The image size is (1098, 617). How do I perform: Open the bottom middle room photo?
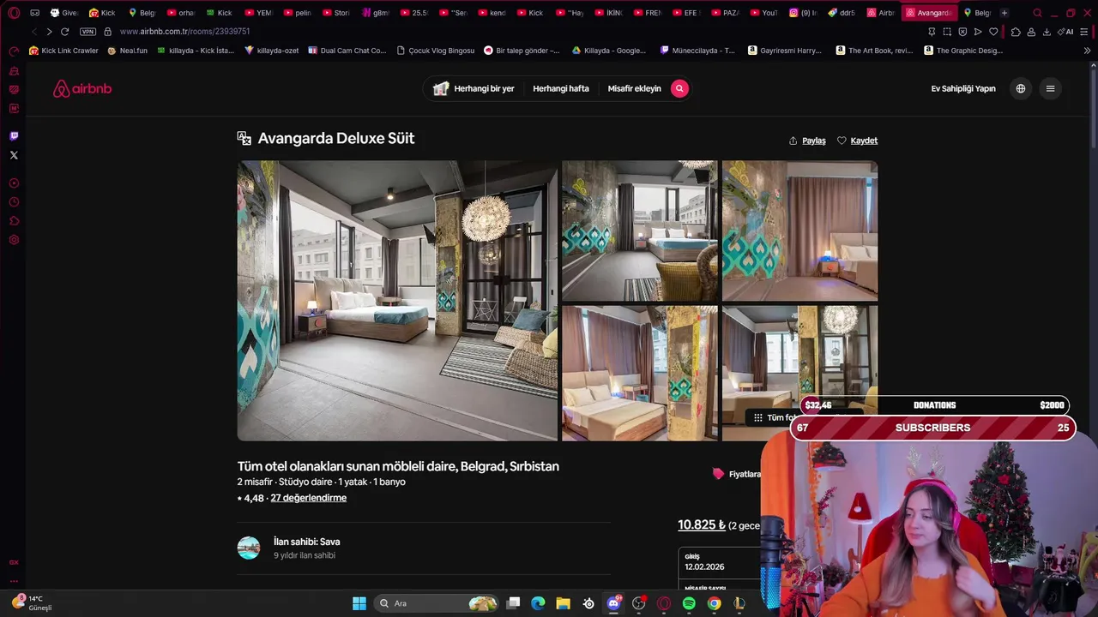[640, 374]
